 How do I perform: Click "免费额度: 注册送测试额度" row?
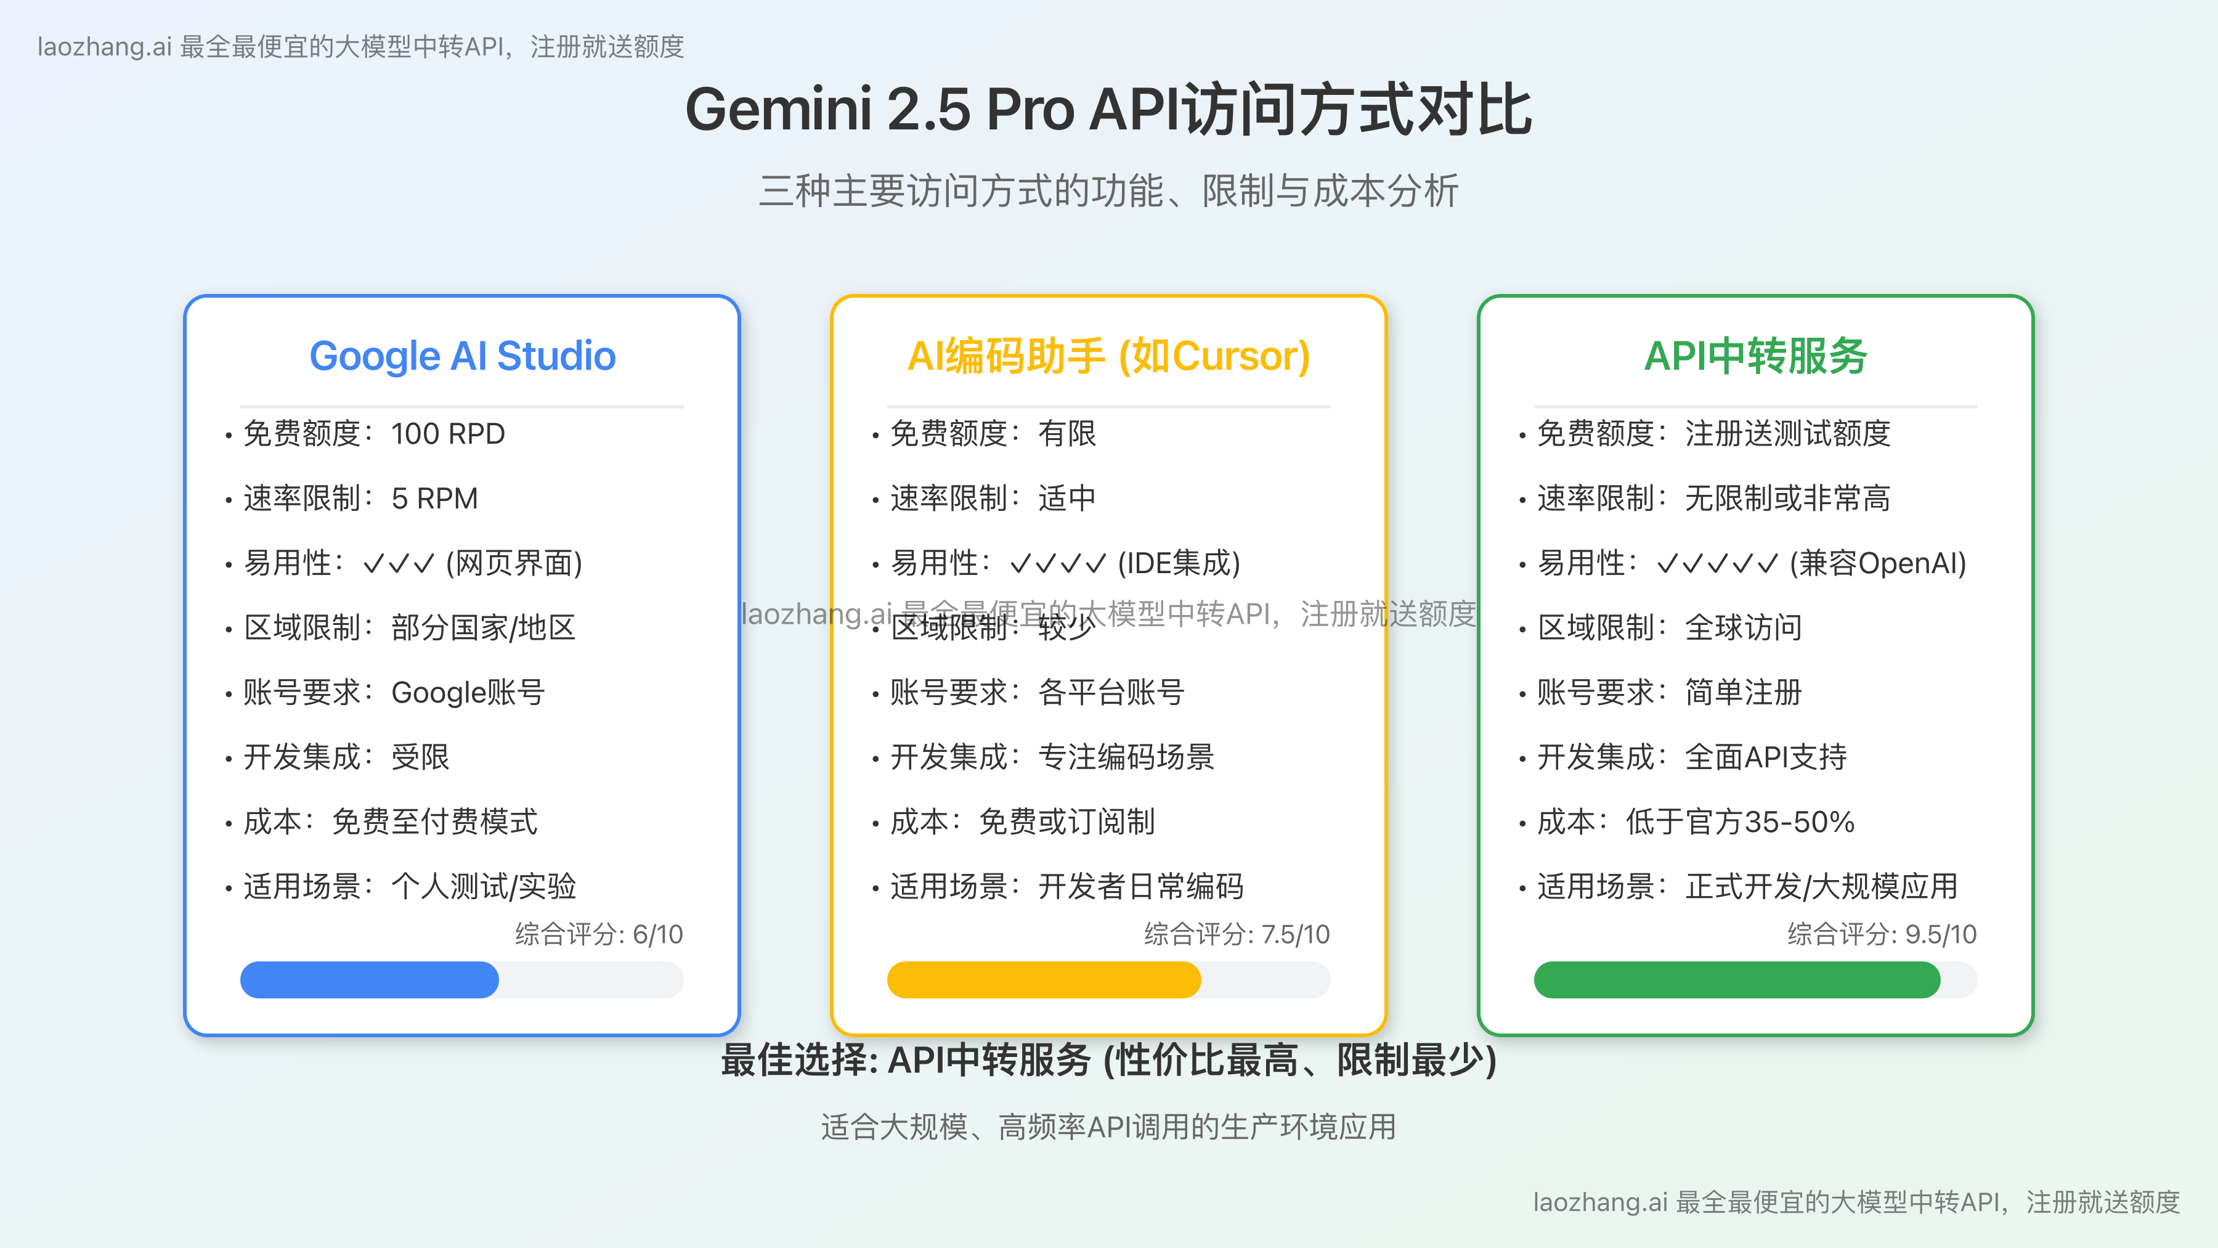click(1705, 433)
